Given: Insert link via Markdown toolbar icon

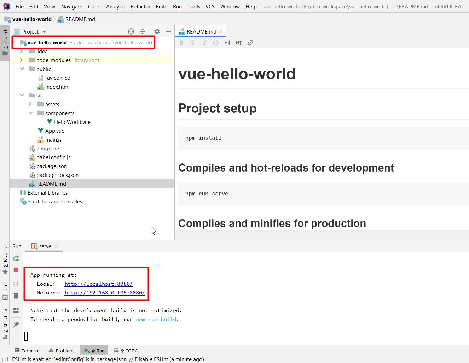Looking at the screenshot, I should (x=250, y=43).
